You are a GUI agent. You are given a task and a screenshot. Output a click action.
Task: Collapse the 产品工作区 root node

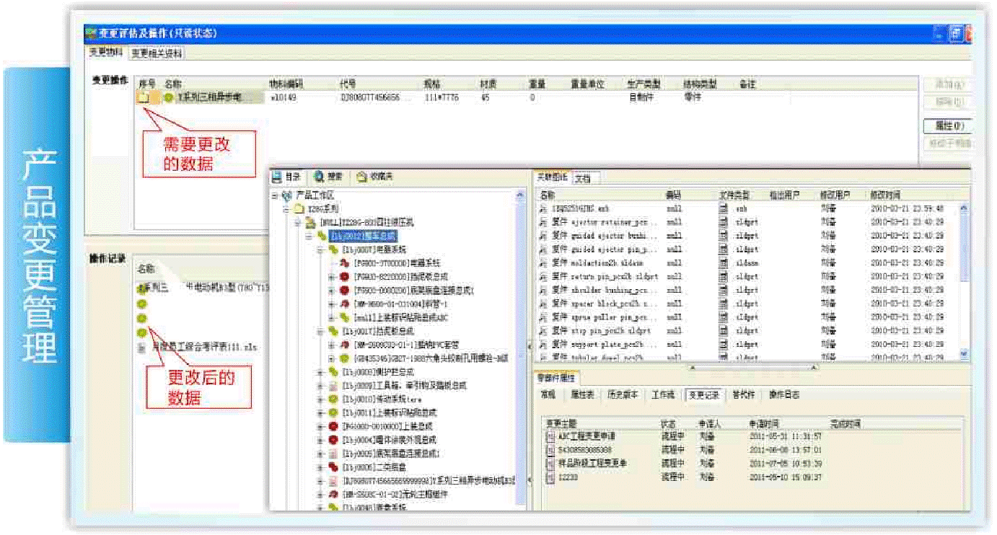click(x=275, y=196)
